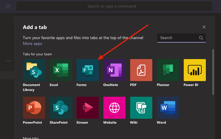
Task: Select the Excel app tile
Action: tap(61, 70)
